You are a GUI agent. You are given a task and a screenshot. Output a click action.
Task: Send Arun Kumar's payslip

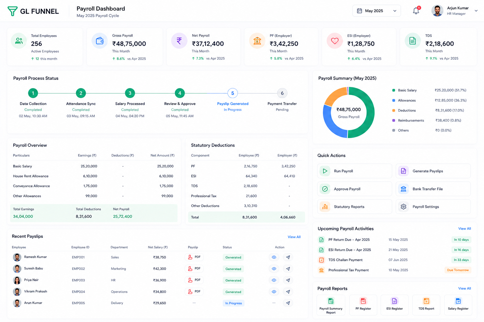[x=288, y=303]
